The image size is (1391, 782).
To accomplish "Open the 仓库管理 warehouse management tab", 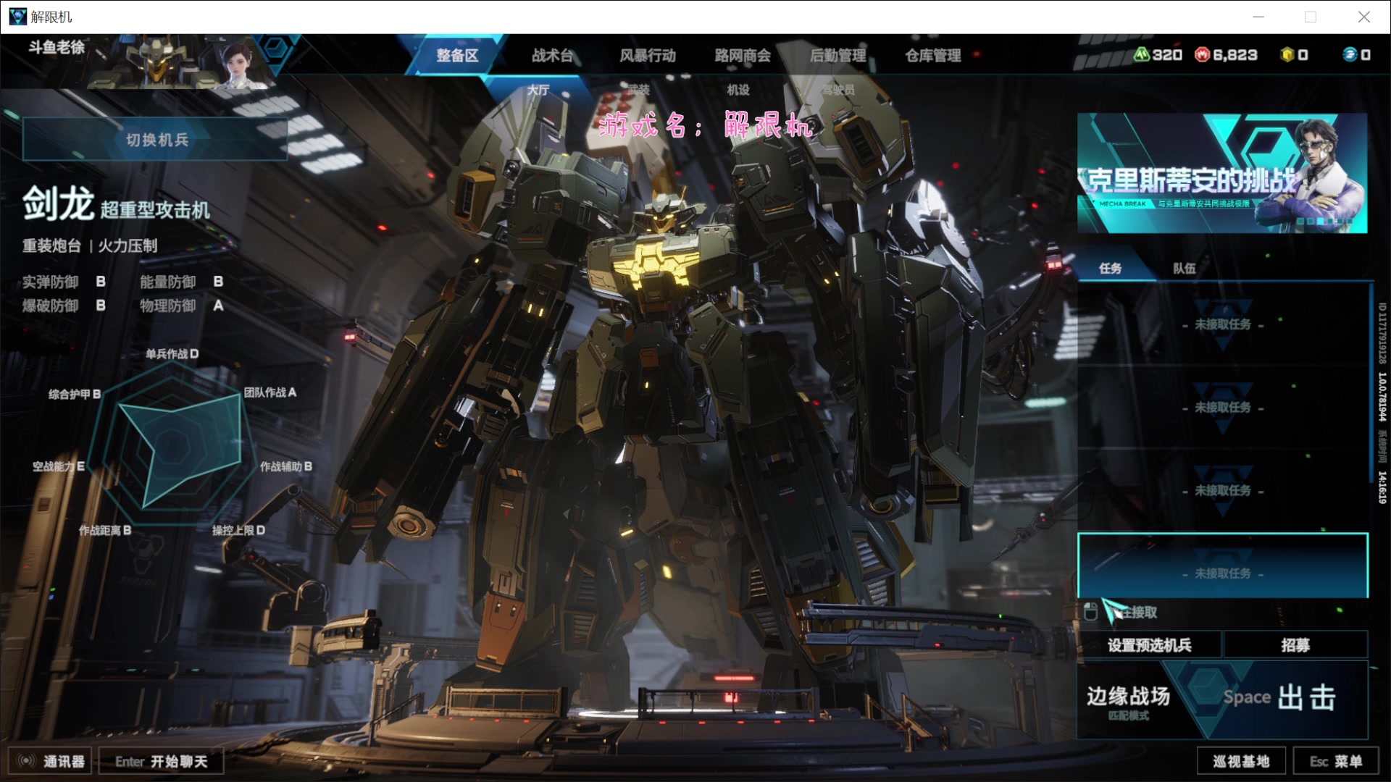I will 932,55.
